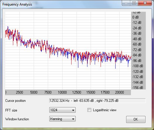Click the 1024 FFT size value

tap(54, 110)
